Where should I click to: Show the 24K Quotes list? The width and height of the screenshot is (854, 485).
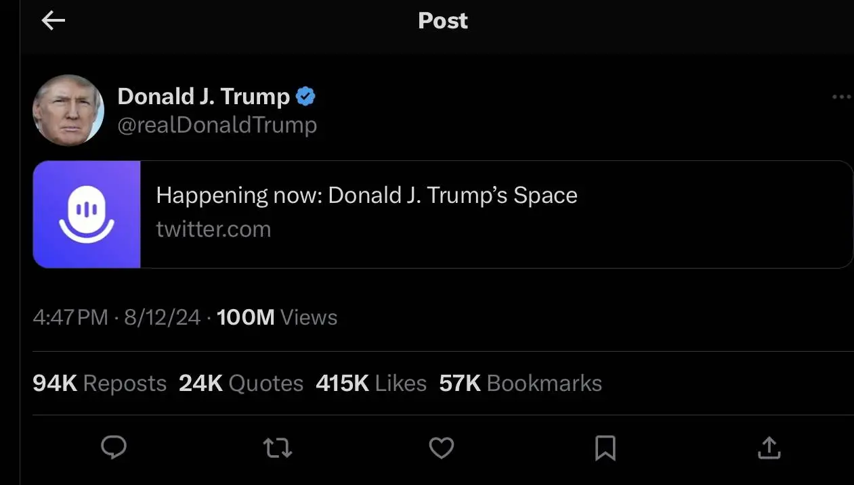click(x=240, y=384)
